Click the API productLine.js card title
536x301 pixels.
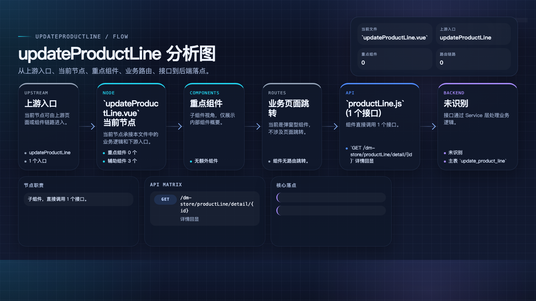click(375, 108)
